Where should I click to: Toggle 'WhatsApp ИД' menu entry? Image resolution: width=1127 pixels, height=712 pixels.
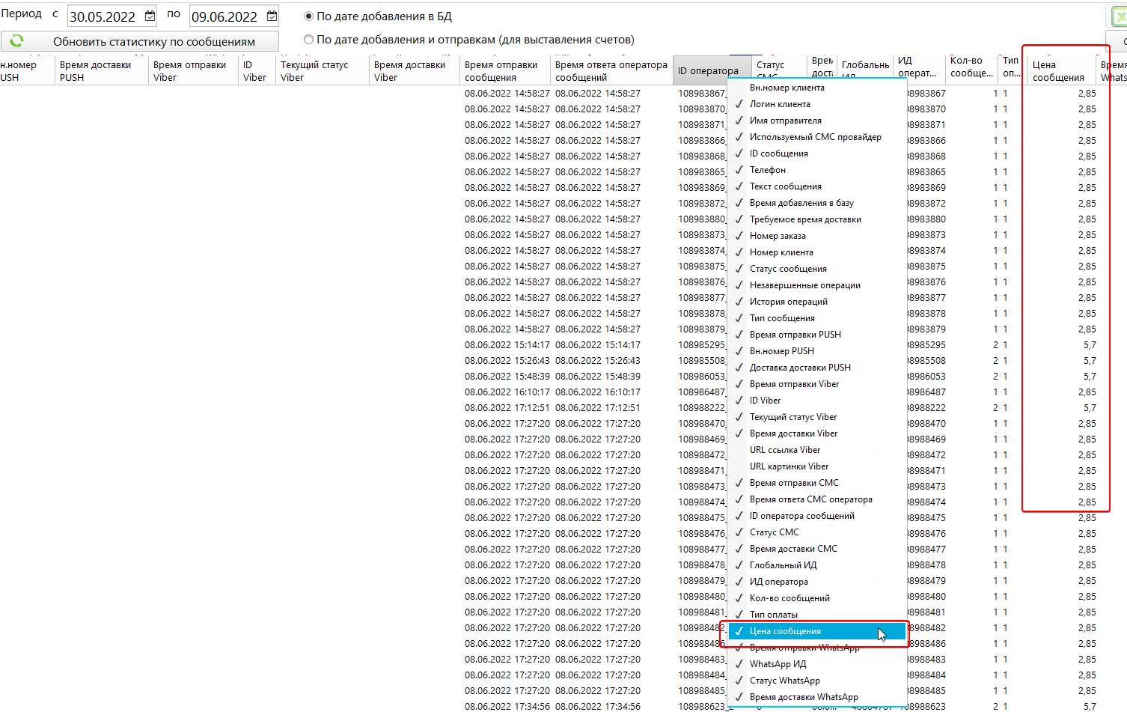pos(778,664)
